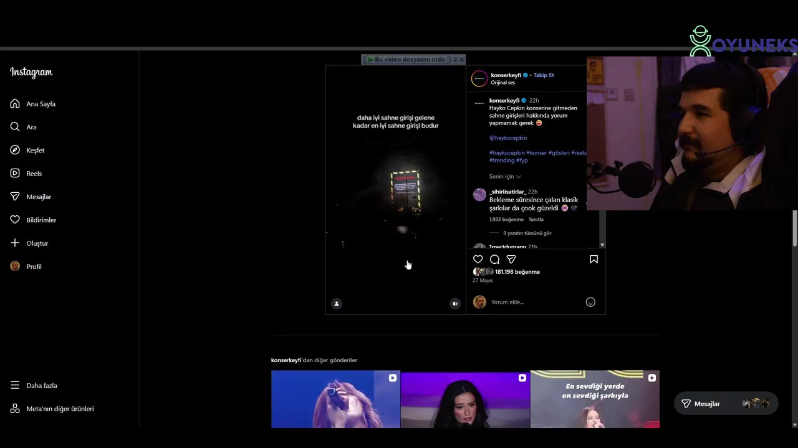Click the profile avatar icon in the sidebar
This screenshot has width=798, height=448.
15,266
